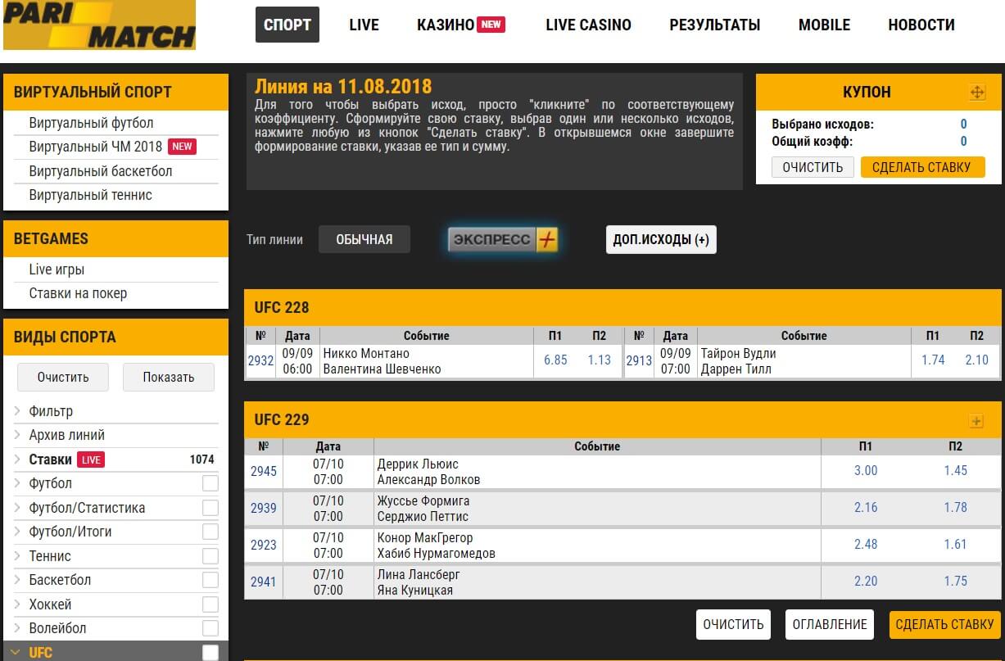Go to the Казино tab

(x=446, y=25)
